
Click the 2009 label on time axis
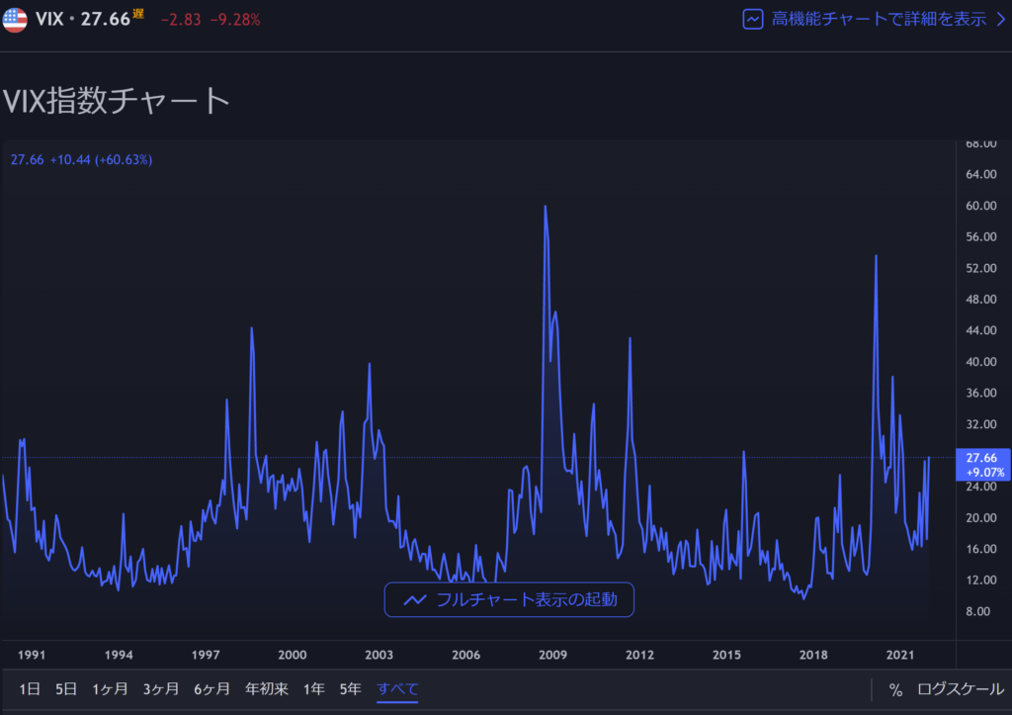pos(551,655)
